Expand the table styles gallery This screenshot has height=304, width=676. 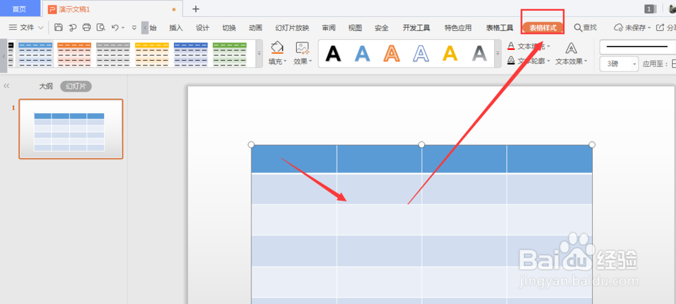pyautogui.click(x=259, y=53)
